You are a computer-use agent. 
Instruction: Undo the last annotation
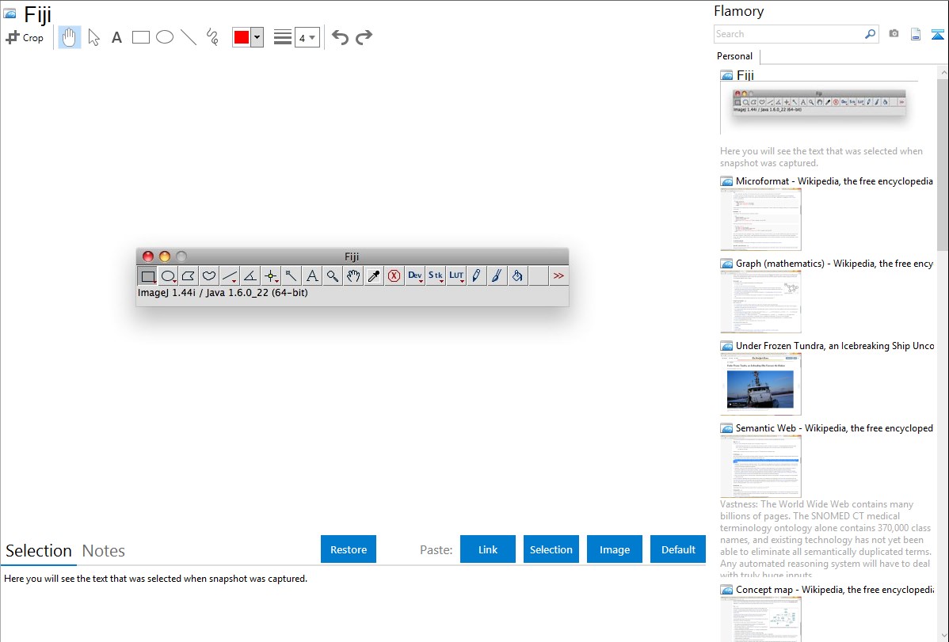coord(340,37)
